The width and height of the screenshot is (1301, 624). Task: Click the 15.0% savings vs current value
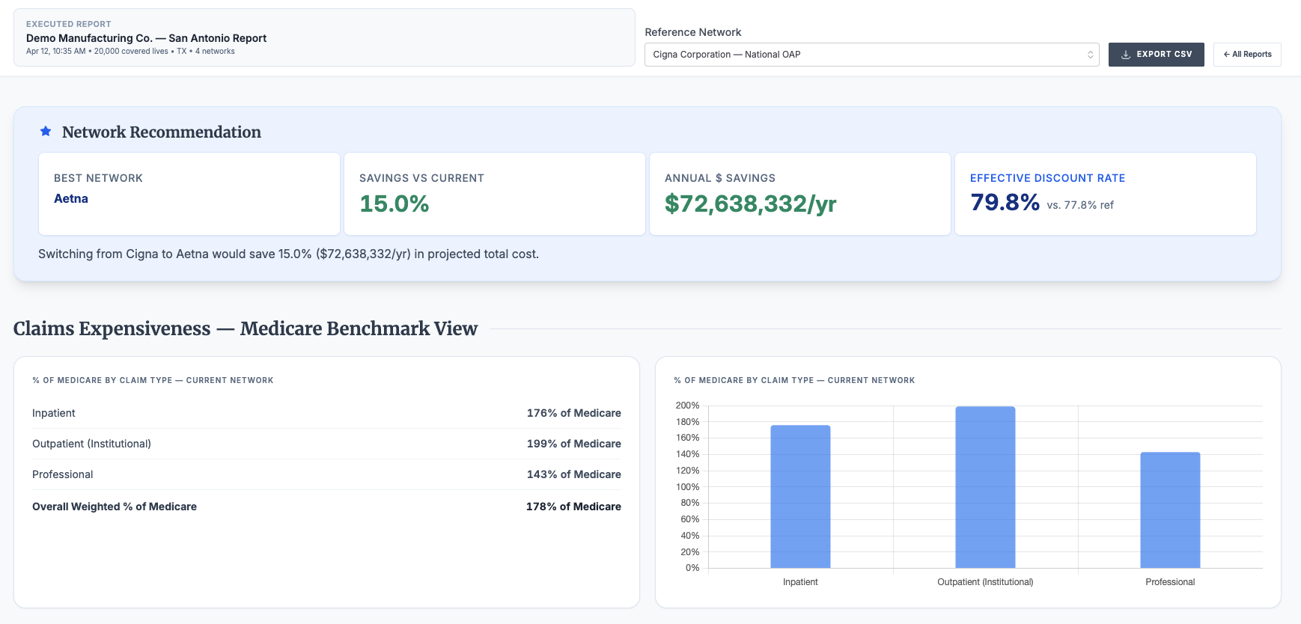[x=394, y=204]
